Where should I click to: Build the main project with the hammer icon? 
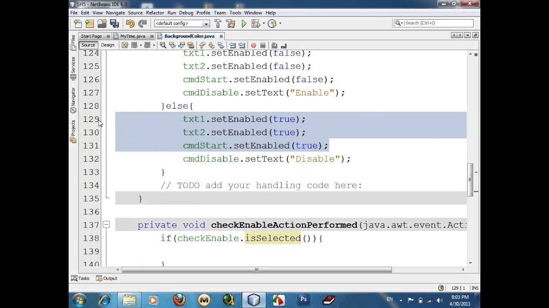[218, 24]
